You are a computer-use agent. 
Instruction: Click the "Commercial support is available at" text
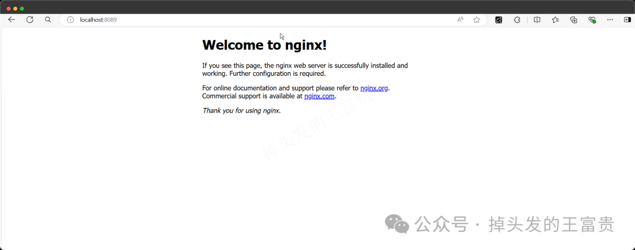(x=252, y=96)
